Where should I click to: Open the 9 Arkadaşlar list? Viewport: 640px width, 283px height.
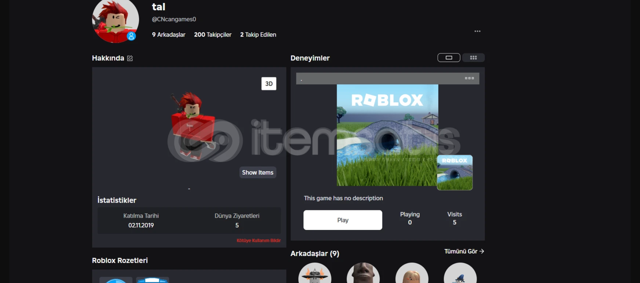(169, 35)
